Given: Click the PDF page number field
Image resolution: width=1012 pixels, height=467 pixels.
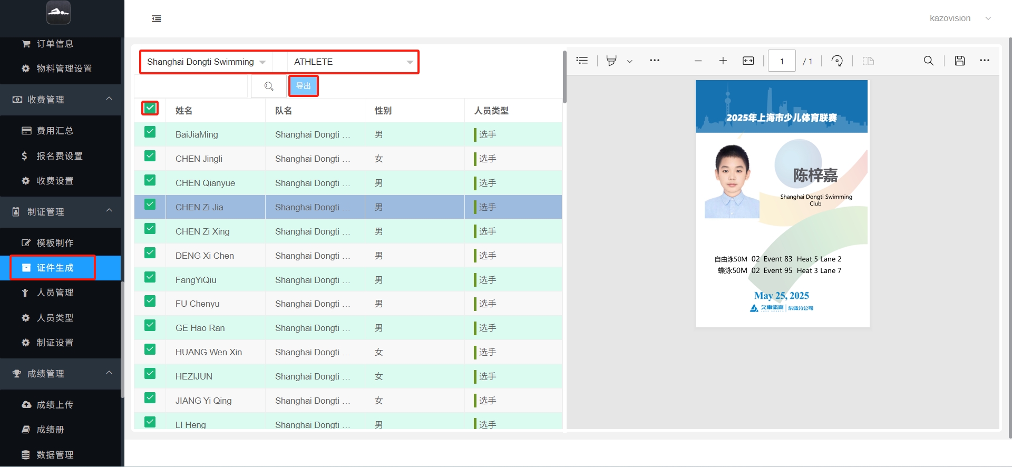Looking at the screenshot, I should click(781, 61).
